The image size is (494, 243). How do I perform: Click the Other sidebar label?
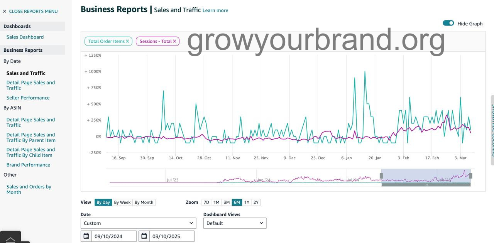[x=10, y=175]
